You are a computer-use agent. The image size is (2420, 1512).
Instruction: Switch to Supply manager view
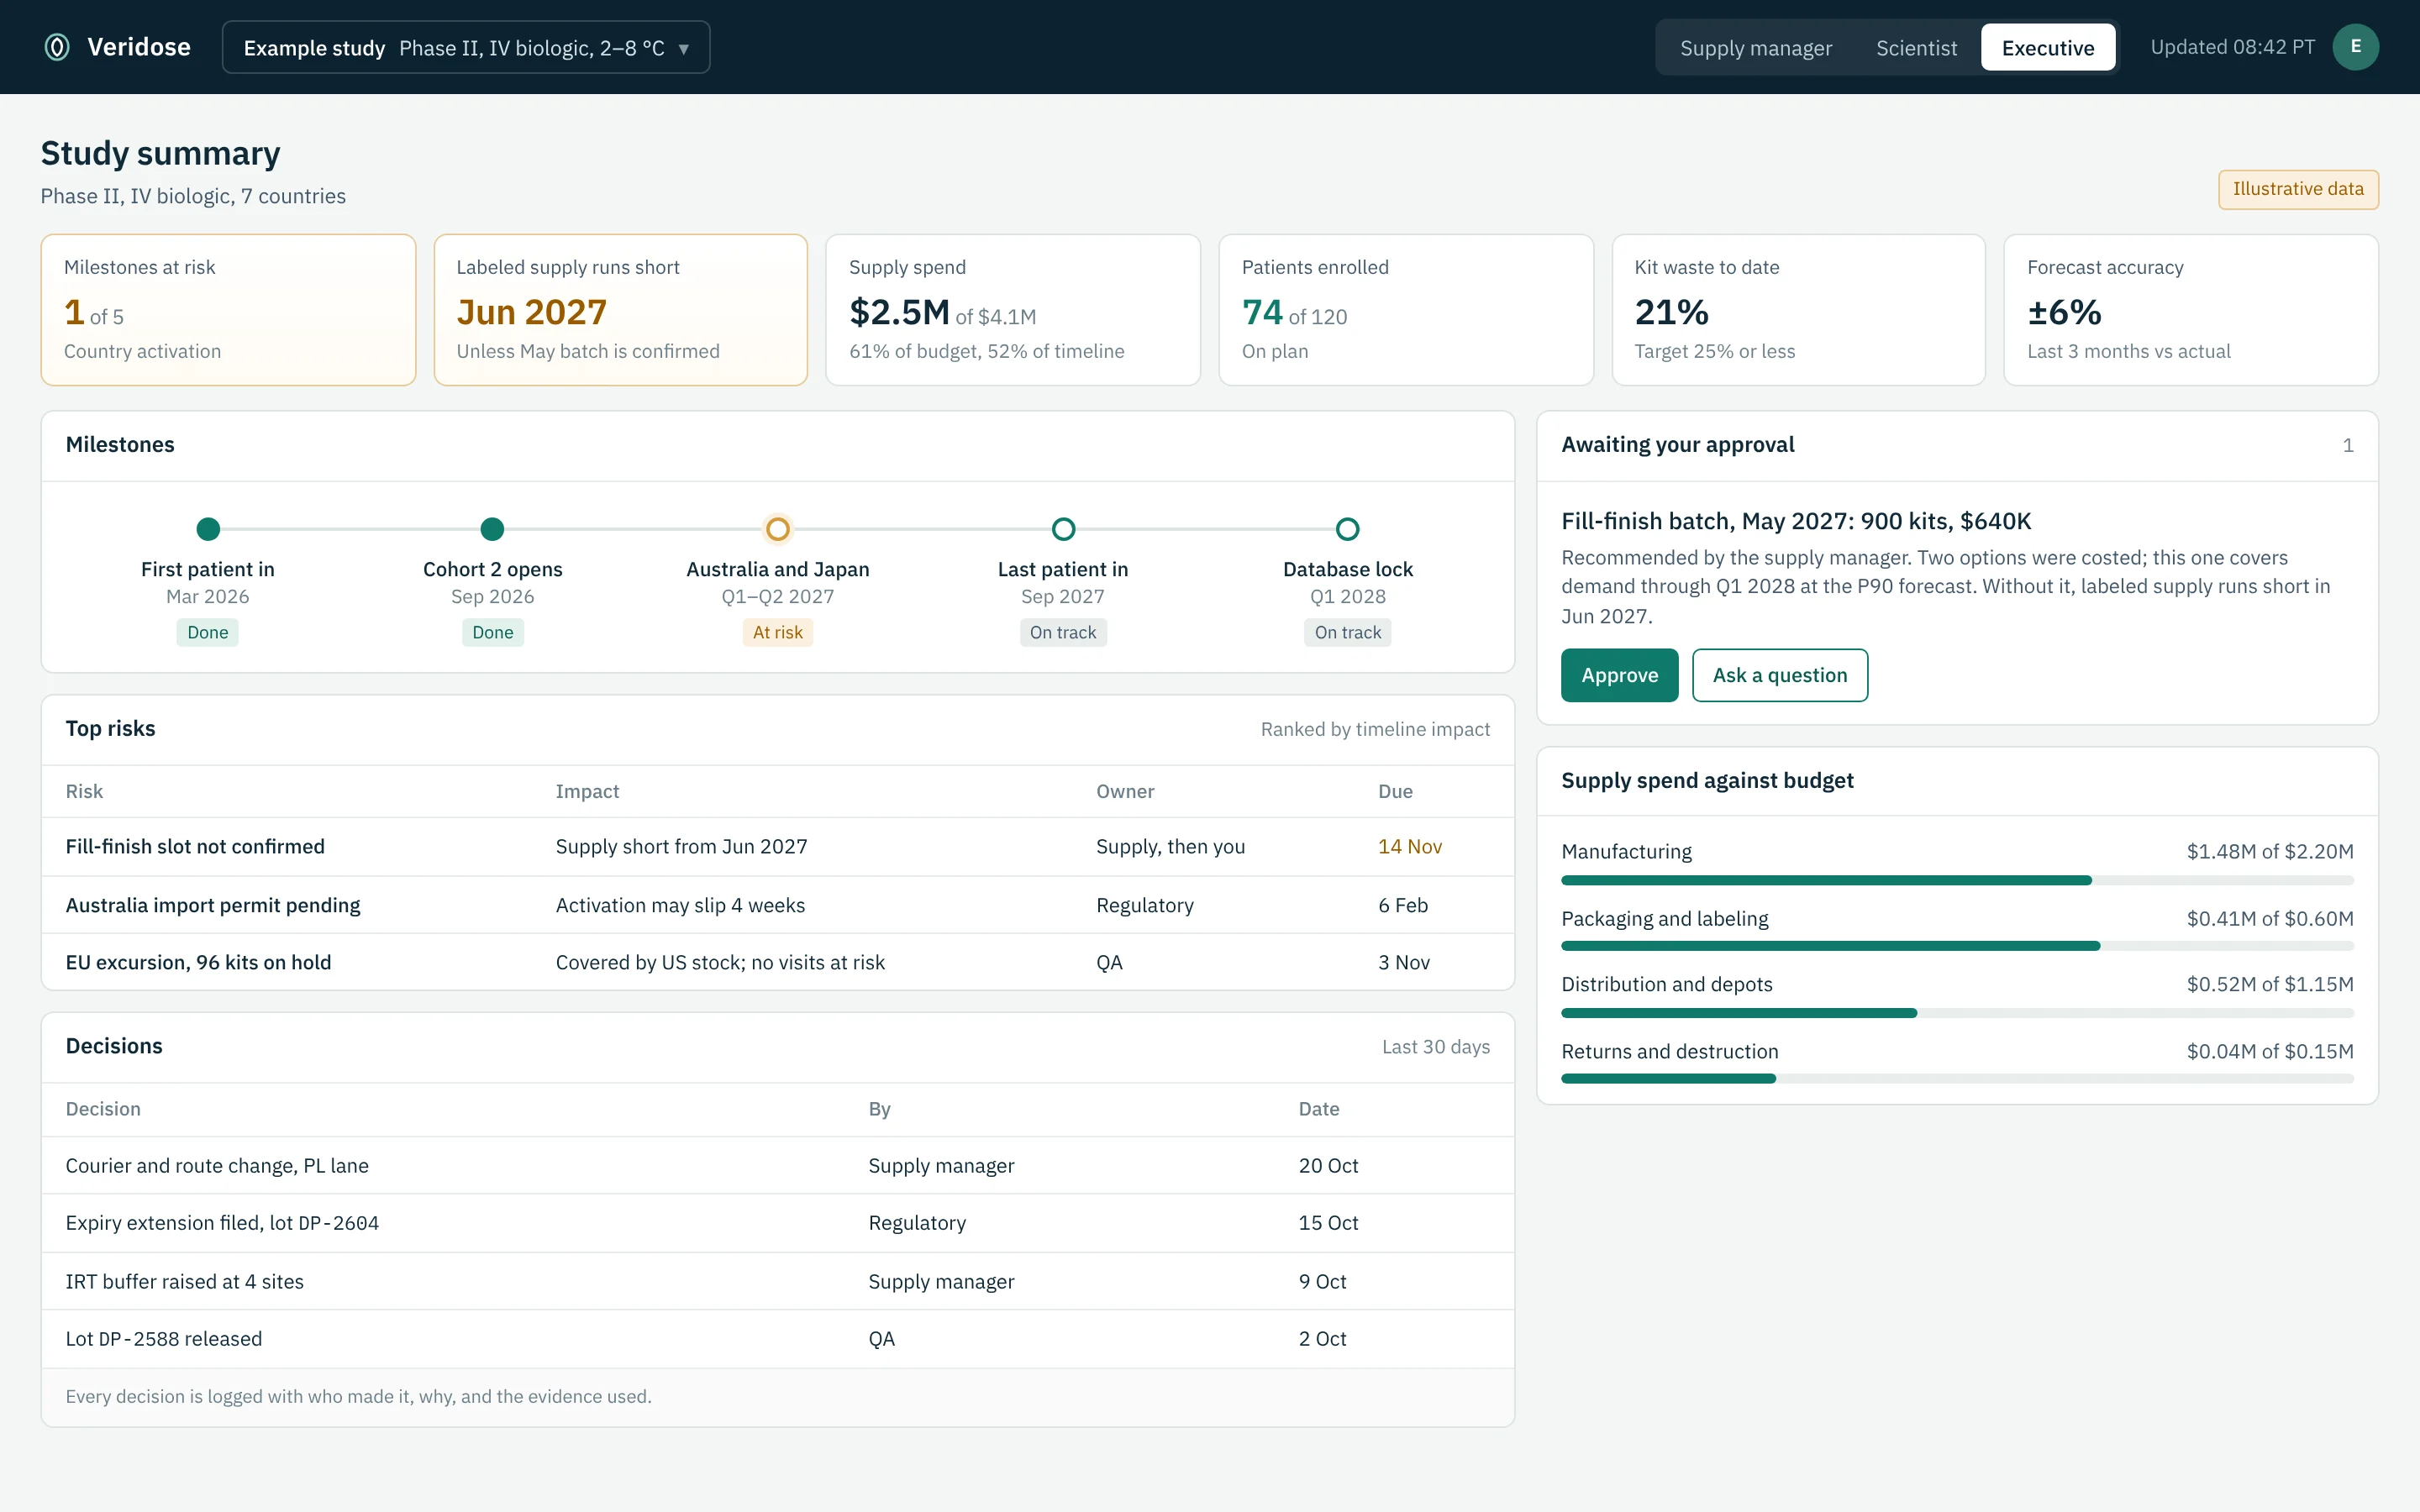(x=1755, y=48)
